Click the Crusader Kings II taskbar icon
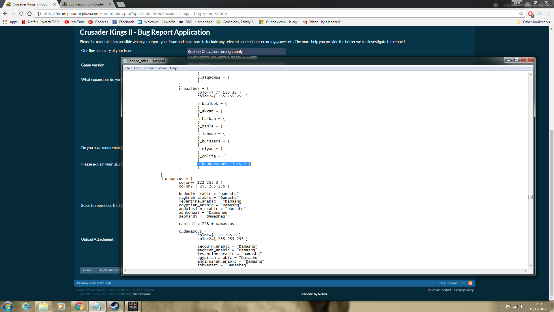The width and height of the screenshot is (554, 312). (133, 306)
